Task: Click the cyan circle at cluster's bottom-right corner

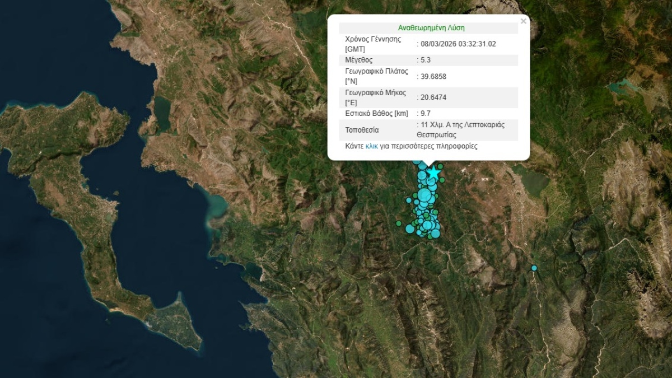Action: [x=436, y=233]
